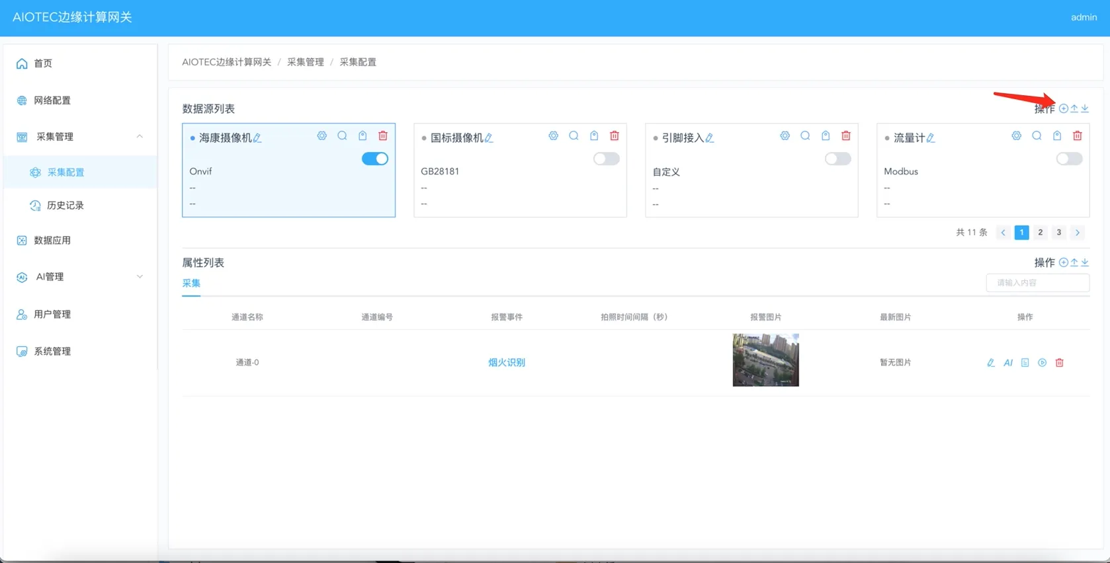The image size is (1110, 563).
Task: Click download icon in 属性列表 header
Action: pos(1085,262)
